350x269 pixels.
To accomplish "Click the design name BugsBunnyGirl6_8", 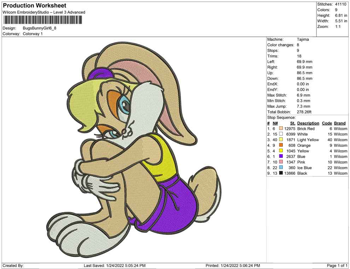I will tap(40, 28).
